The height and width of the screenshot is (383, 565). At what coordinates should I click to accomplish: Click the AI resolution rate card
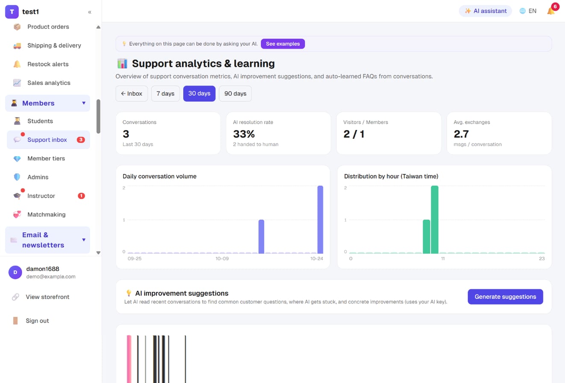point(278,133)
